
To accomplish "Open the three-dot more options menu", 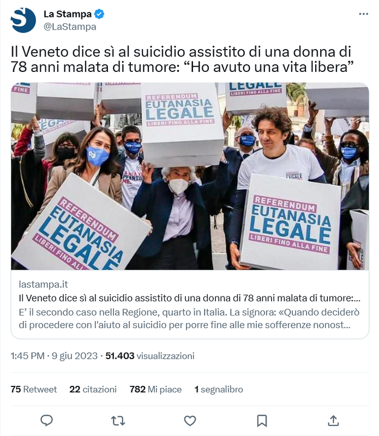I will pos(363,14).
